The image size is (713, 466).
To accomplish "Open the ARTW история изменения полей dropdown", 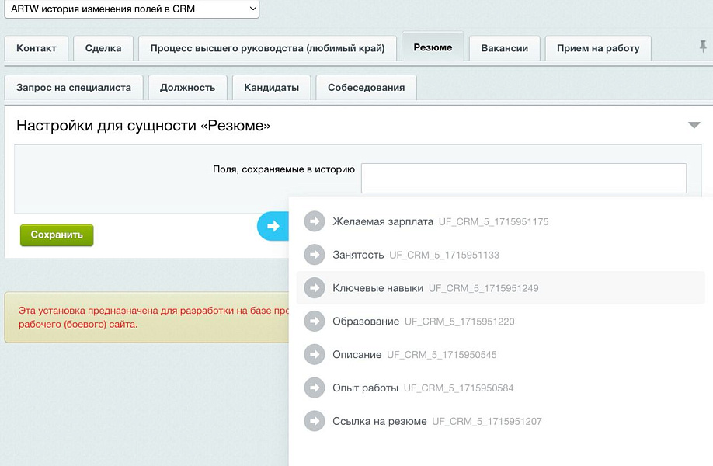I will (x=130, y=9).
